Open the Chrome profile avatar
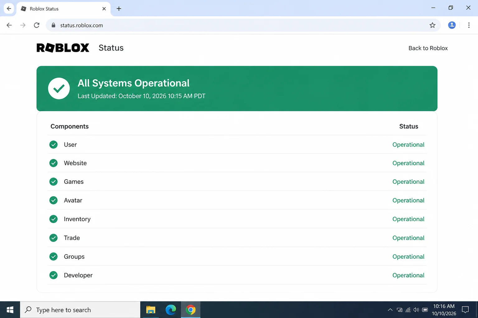 coord(452,25)
